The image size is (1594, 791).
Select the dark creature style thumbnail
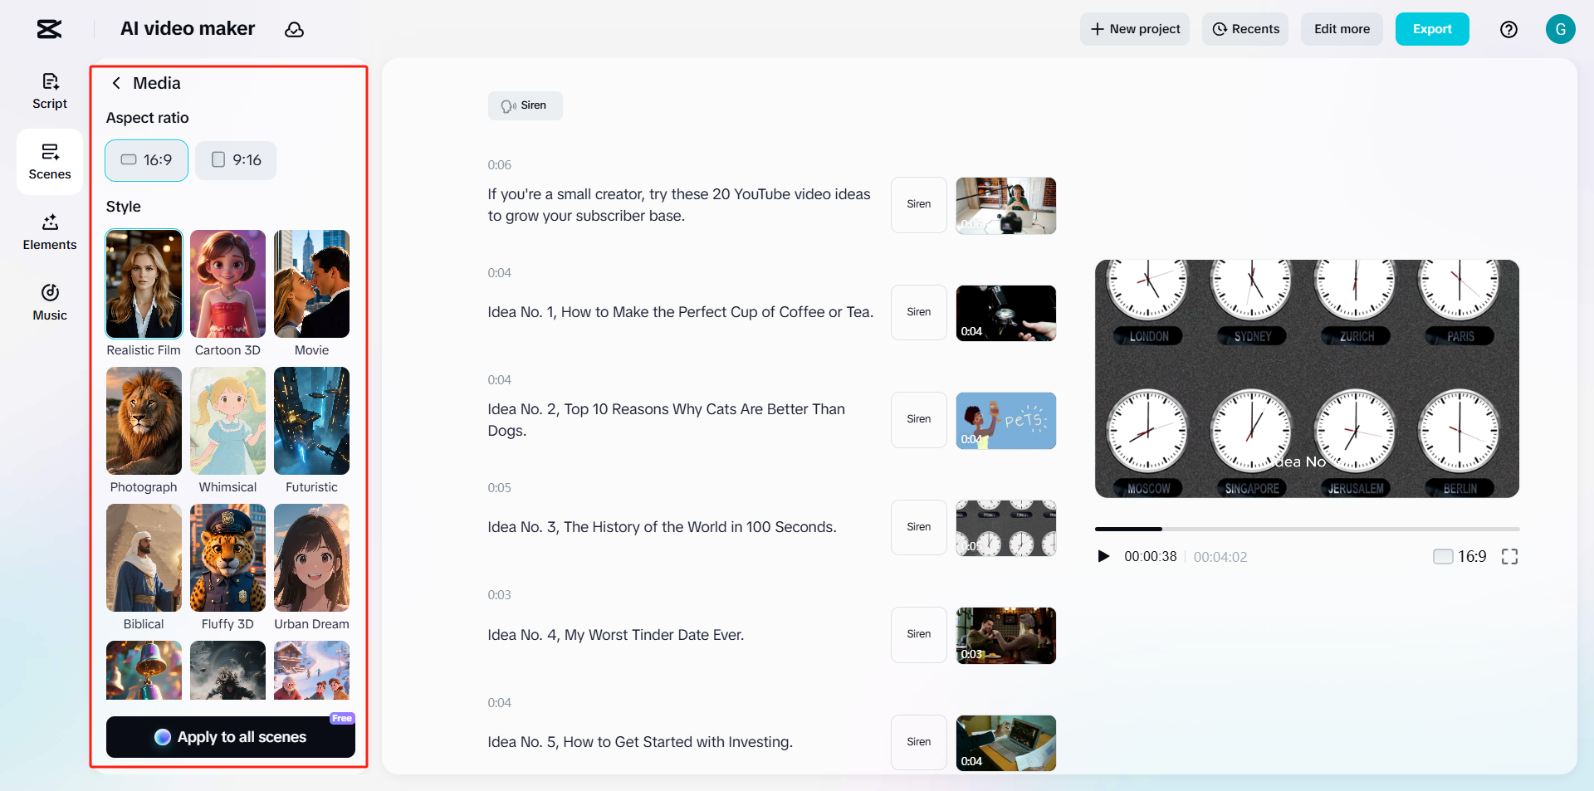coord(227,670)
